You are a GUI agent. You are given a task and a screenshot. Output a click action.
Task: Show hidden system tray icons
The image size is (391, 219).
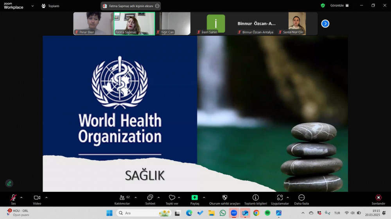click(303, 213)
